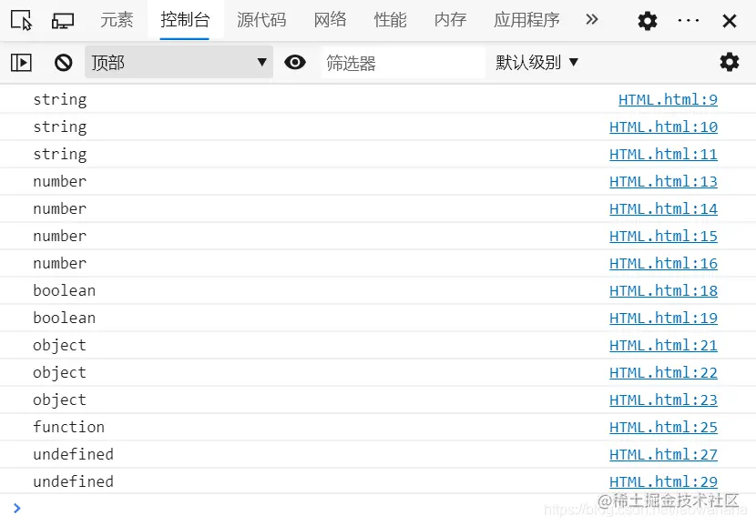756x526 pixels.
Task: Select 'undefined' output from HTML.html:27 row
Action: pos(73,454)
